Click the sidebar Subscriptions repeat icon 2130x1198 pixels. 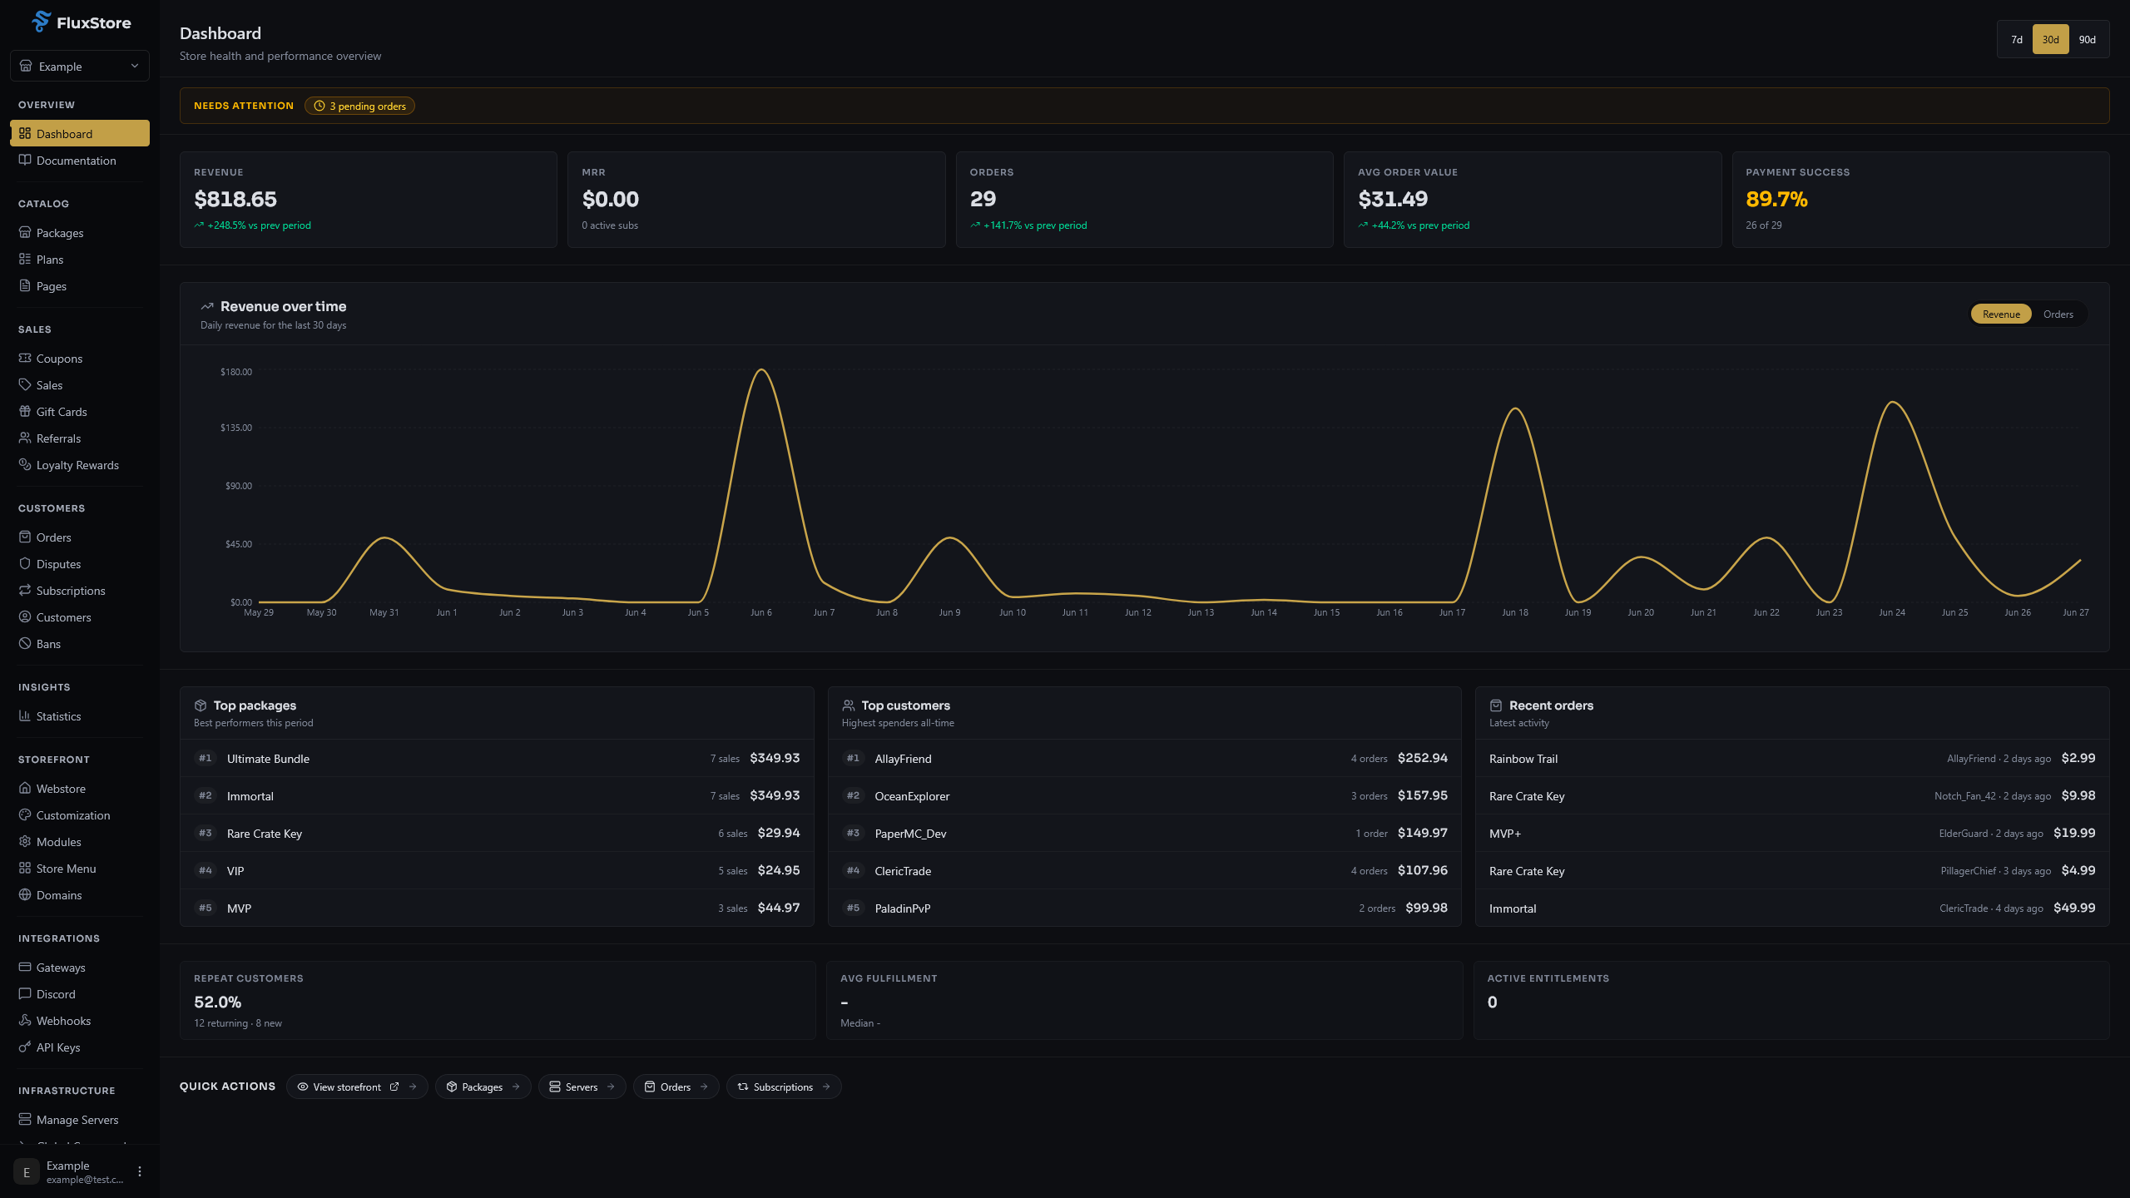pos(25,591)
